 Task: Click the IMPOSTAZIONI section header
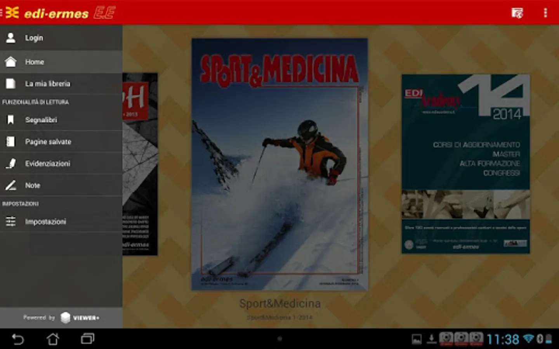tap(21, 204)
